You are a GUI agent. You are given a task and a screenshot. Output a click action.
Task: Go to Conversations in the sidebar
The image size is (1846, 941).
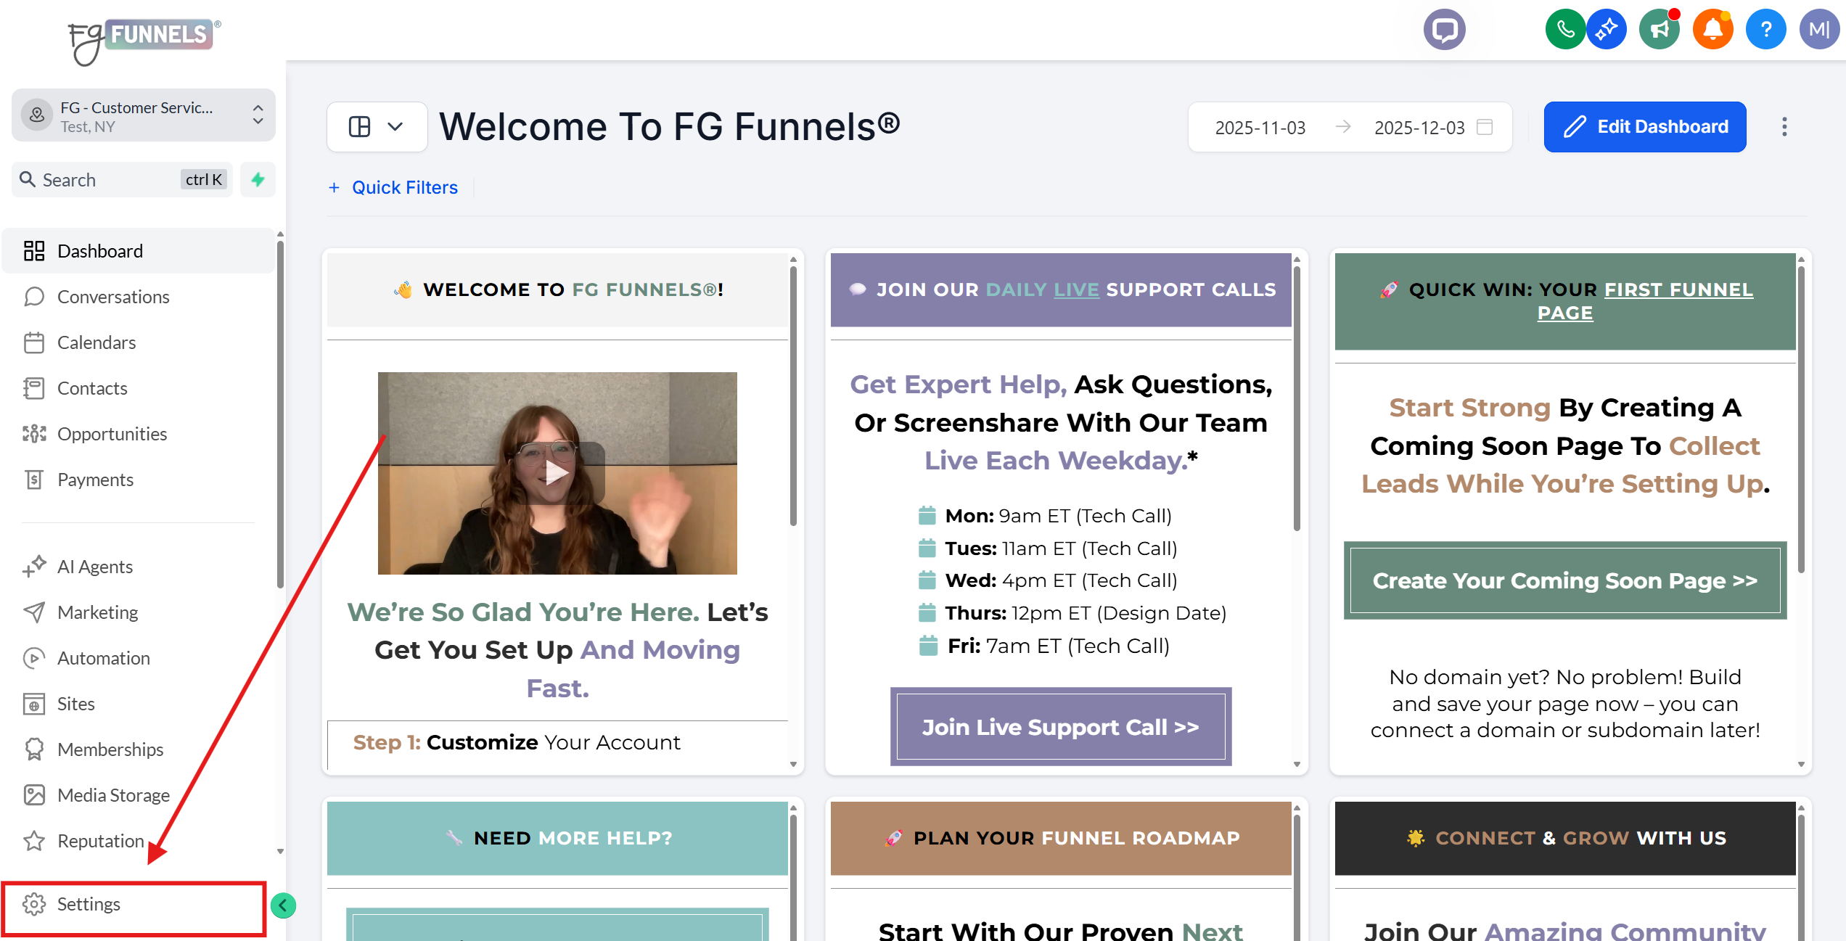(x=113, y=297)
